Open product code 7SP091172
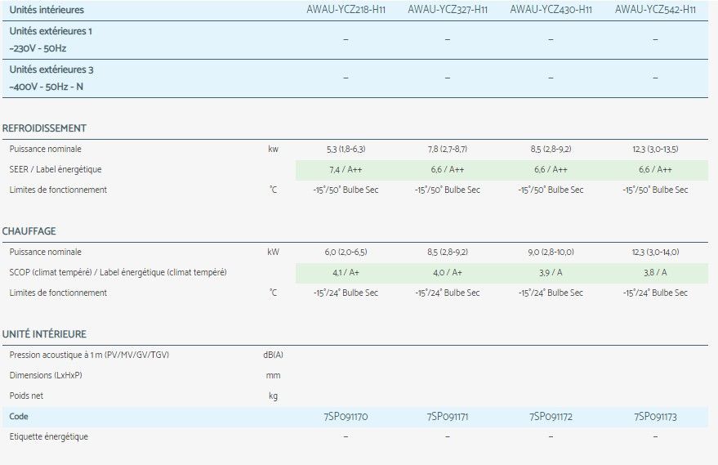Screen dimensions: 718x465 [551, 417]
